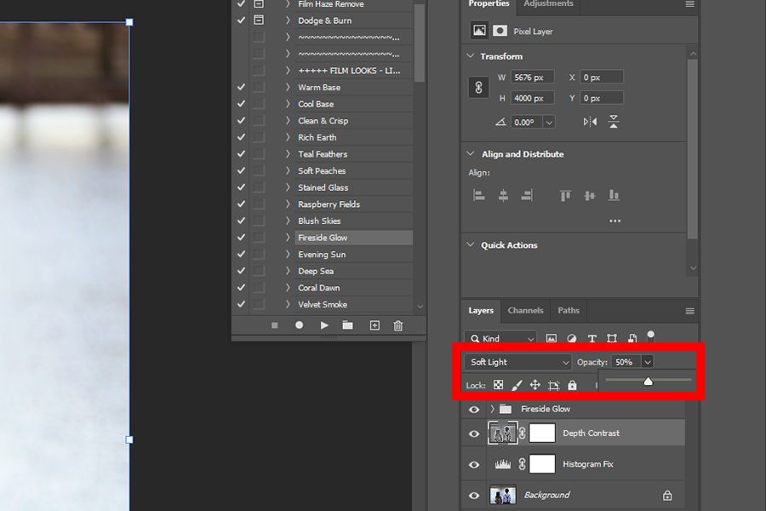Viewport: 766px width, 511px height.
Task: Play the selected action in Actions panel
Action: coord(324,325)
